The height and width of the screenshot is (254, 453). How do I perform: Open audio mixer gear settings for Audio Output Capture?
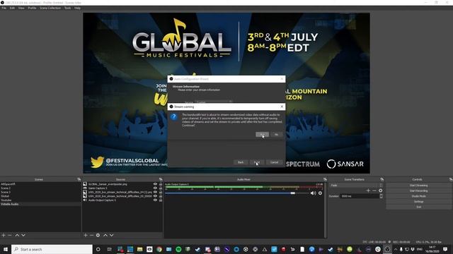[x=320, y=193]
